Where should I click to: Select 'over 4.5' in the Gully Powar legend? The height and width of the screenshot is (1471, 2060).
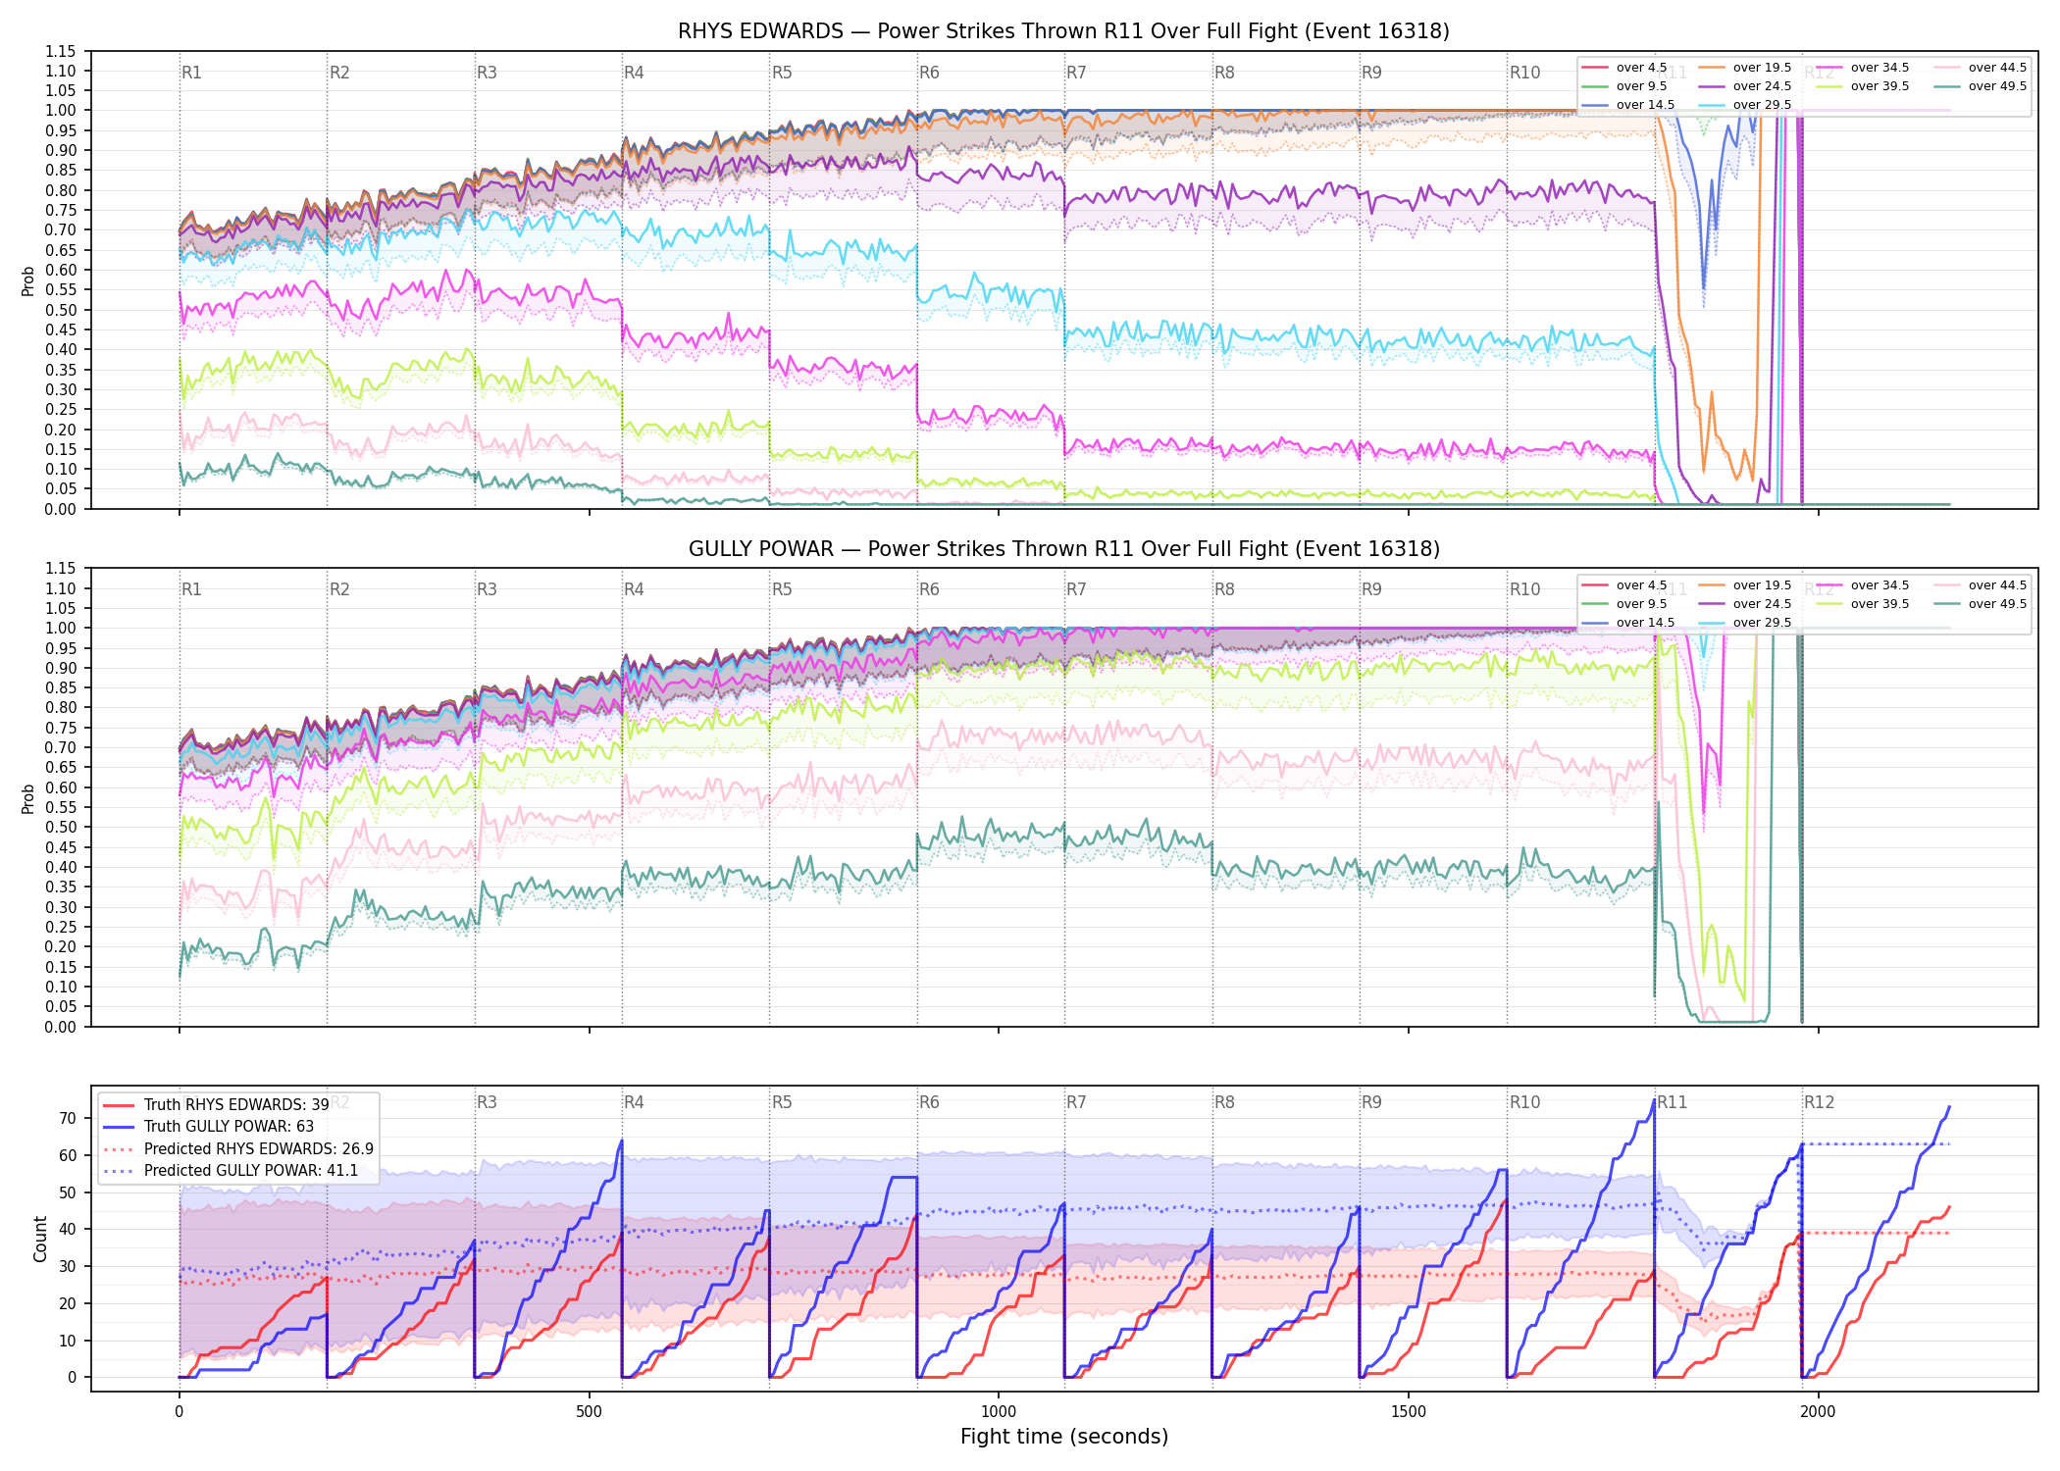(x=1624, y=585)
